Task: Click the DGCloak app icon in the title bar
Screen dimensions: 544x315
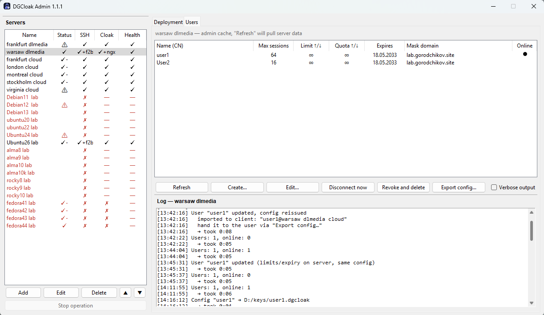Action: pos(7,6)
